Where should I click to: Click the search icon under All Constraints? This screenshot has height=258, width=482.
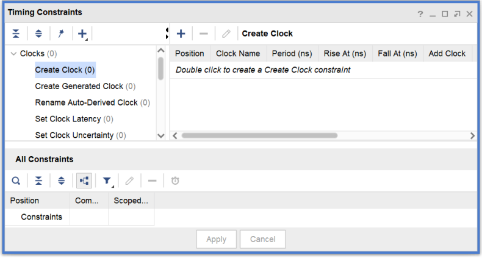16,181
